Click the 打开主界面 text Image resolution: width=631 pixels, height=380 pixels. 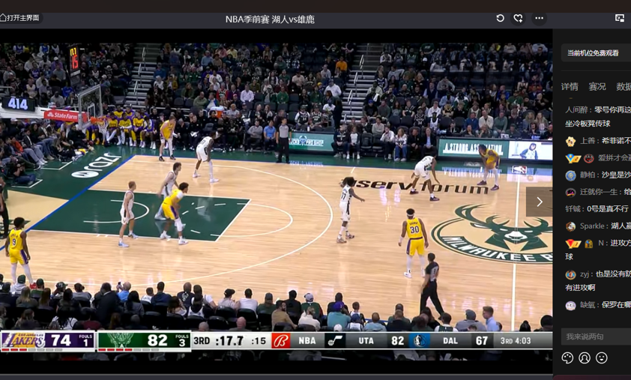click(x=23, y=18)
